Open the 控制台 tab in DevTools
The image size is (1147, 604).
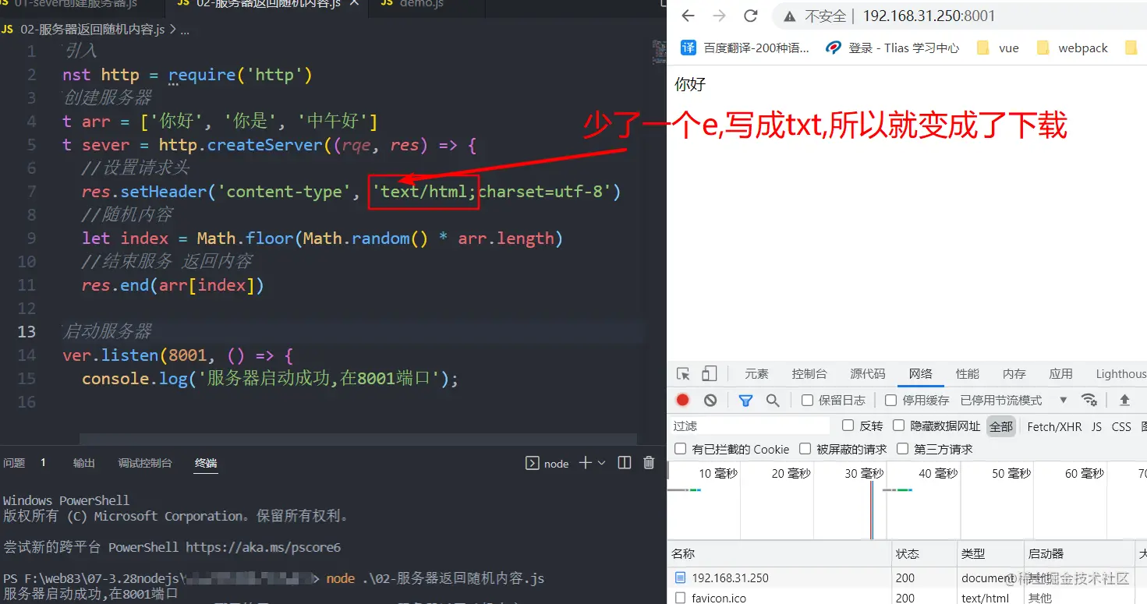[809, 373]
